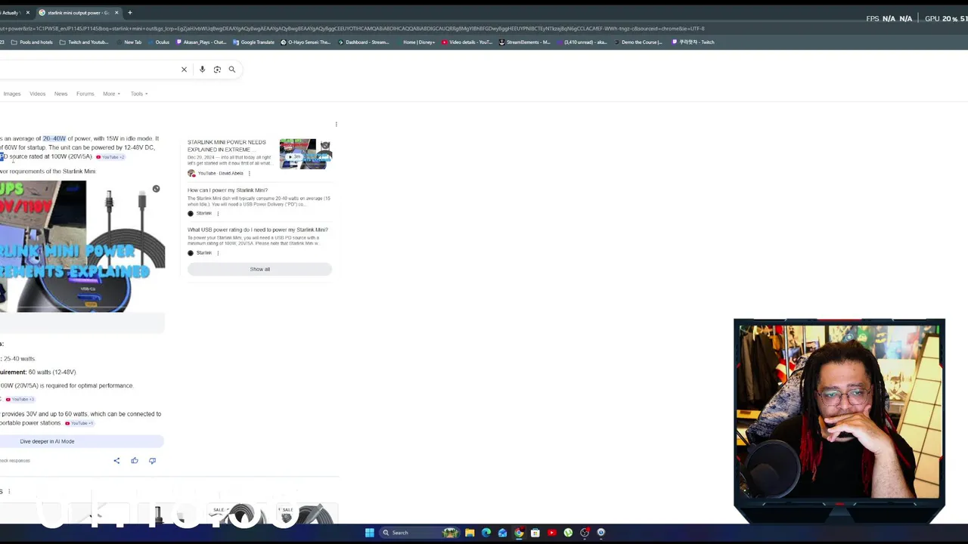
Task: Open the Pools and hotels bookmark folder
Action: pos(32,42)
